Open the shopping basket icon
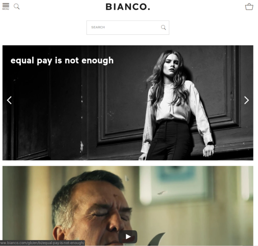 [249, 7]
